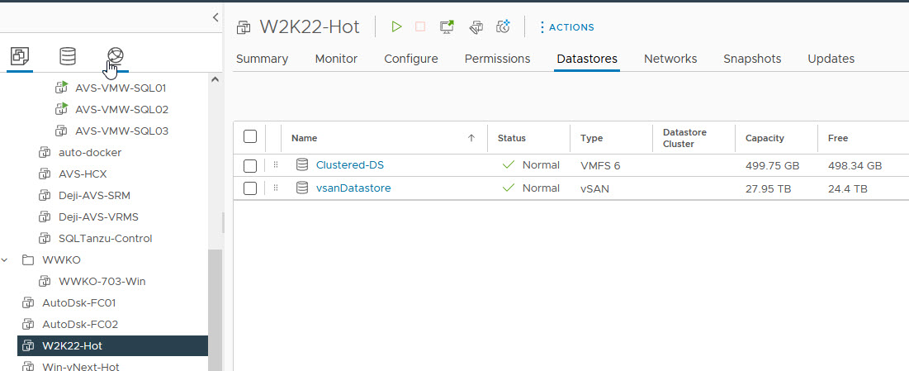Viewport: 909px width, 371px height.
Task: Click the Power Off stop icon
Action: [420, 26]
